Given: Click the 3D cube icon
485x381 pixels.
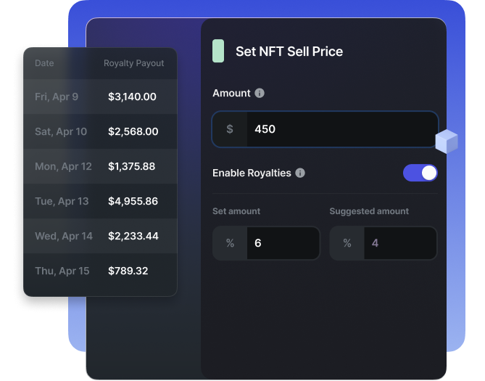Looking at the screenshot, I should (447, 141).
